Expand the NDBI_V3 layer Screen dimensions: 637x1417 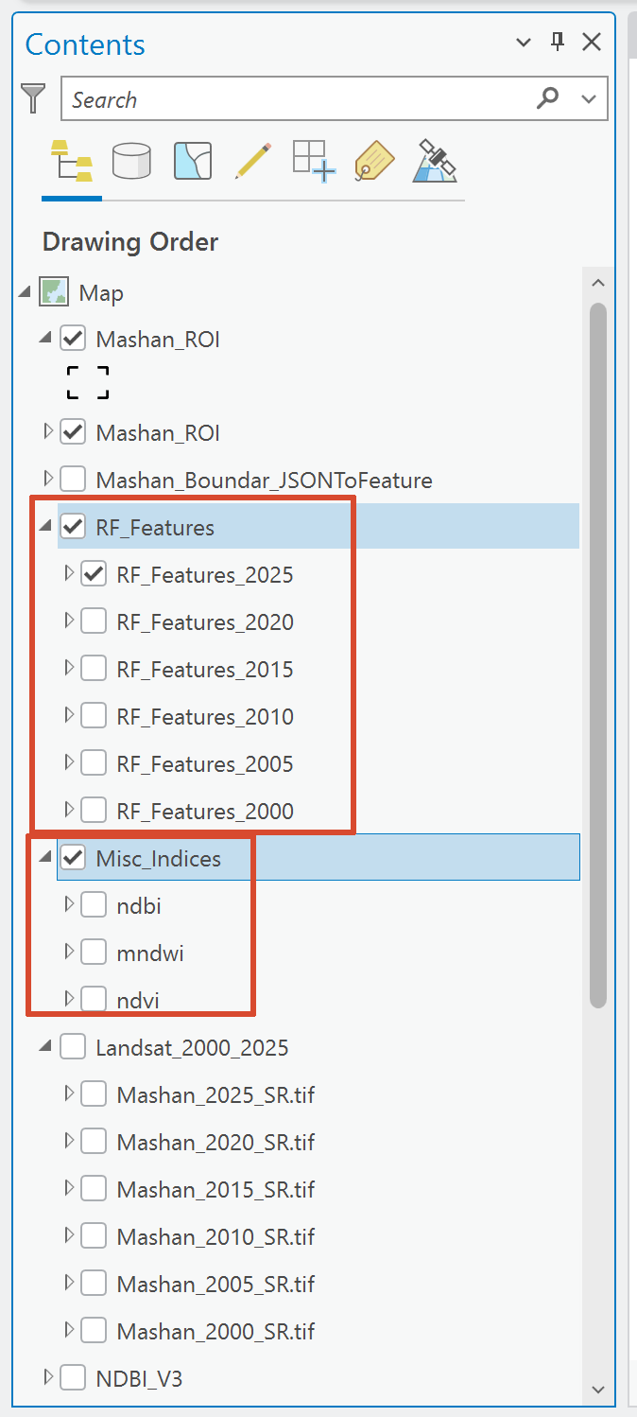coord(48,1378)
